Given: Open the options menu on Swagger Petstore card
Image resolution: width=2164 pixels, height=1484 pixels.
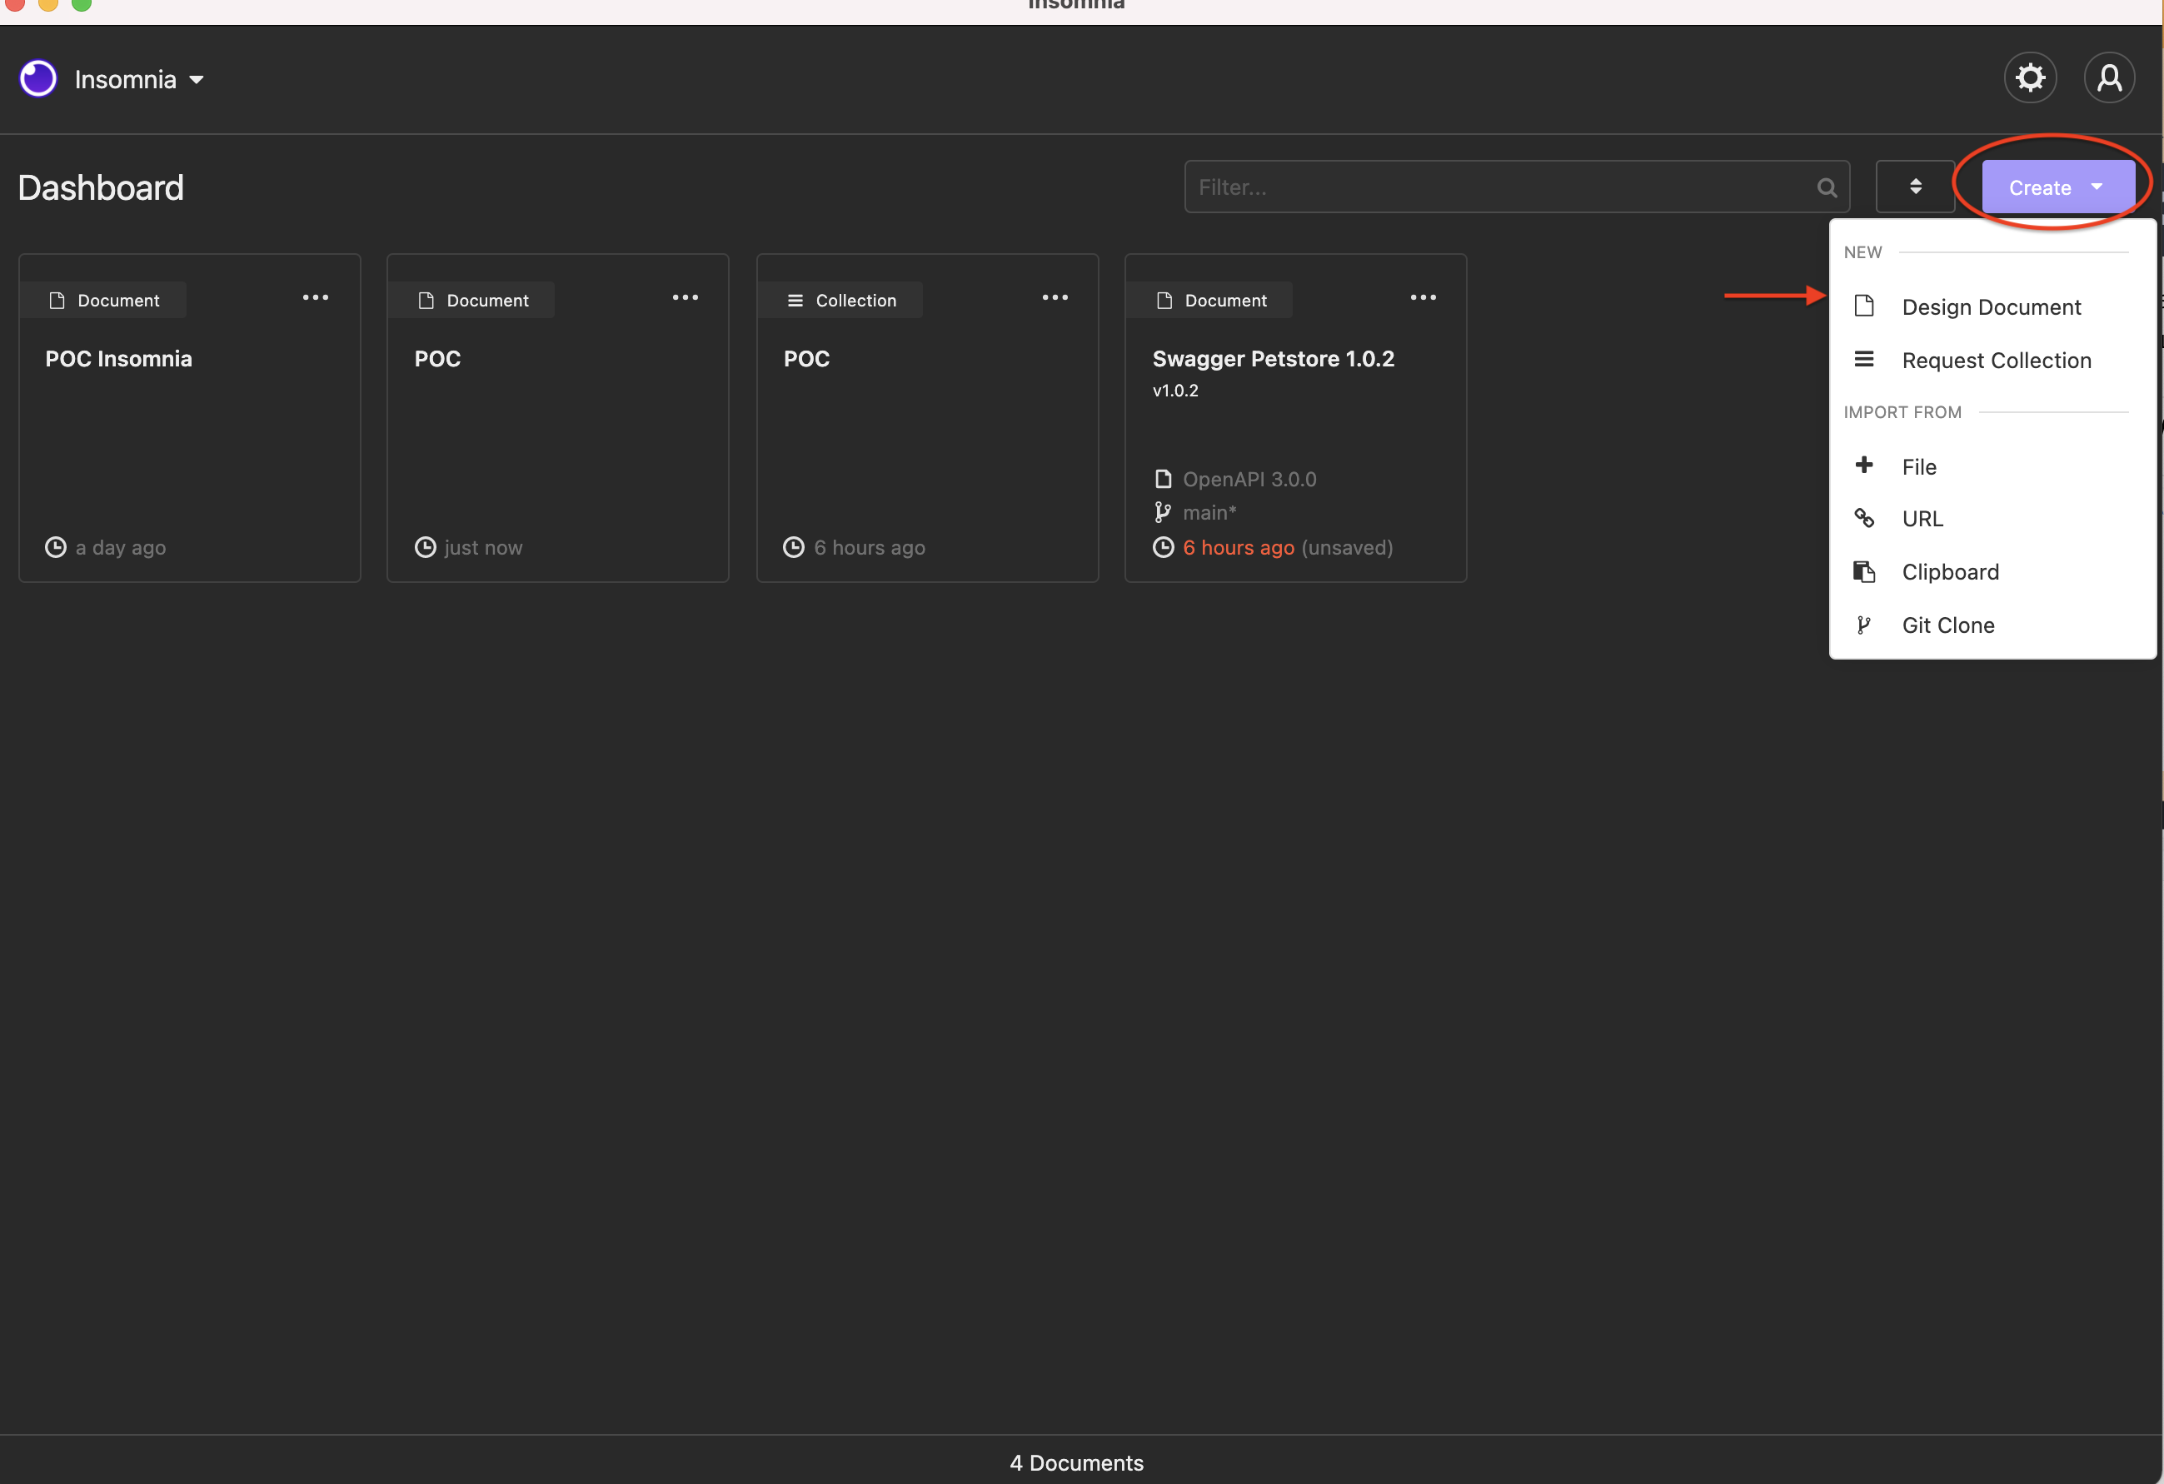Looking at the screenshot, I should [x=1423, y=297].
